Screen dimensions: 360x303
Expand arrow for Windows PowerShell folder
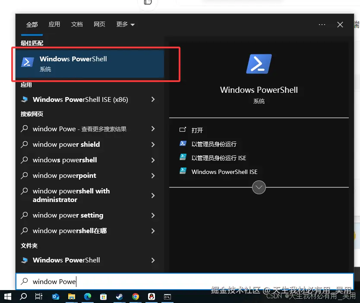153,260
